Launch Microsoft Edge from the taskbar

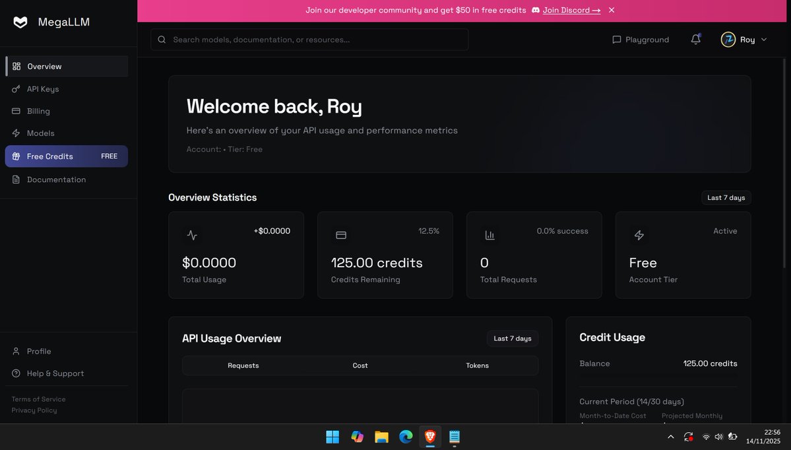click(405, 436)
